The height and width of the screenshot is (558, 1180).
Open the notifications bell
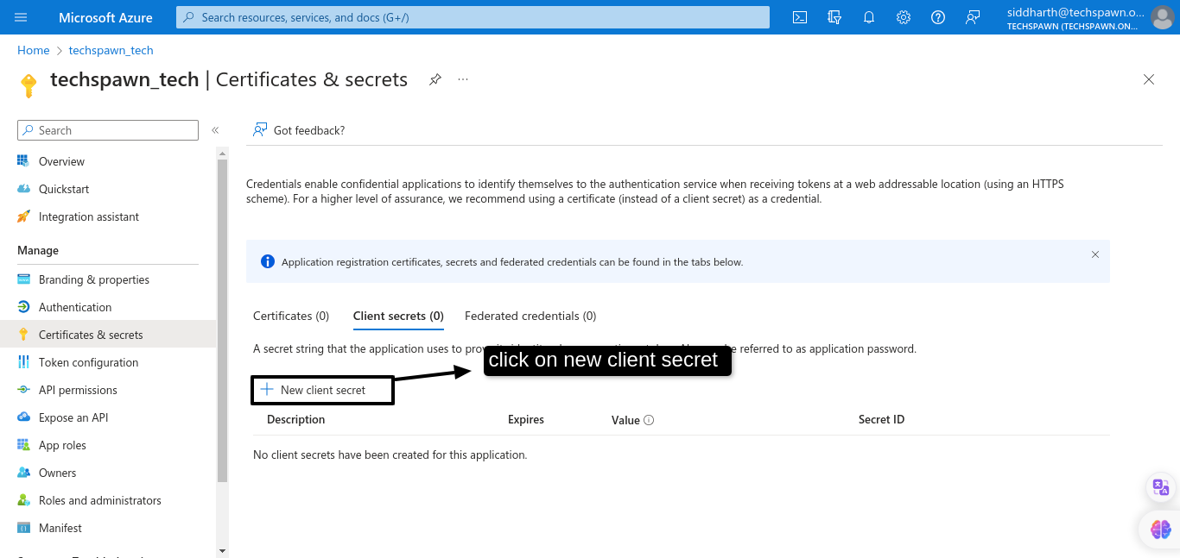pyautogui.click(x=869, y=17)
